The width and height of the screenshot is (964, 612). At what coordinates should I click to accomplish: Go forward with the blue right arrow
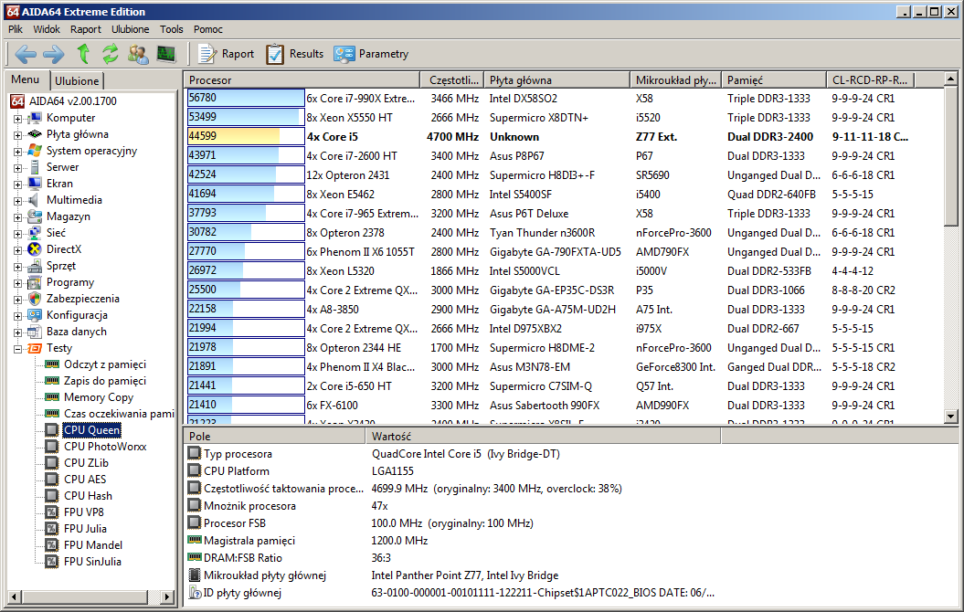(54, 54)
